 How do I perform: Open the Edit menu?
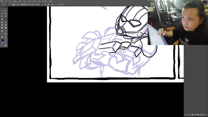(x=10, y=1)
